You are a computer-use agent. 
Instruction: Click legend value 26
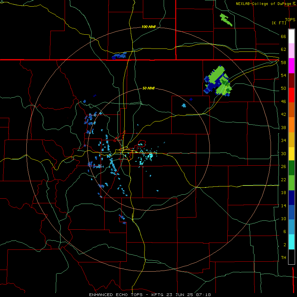pos(283,167)
